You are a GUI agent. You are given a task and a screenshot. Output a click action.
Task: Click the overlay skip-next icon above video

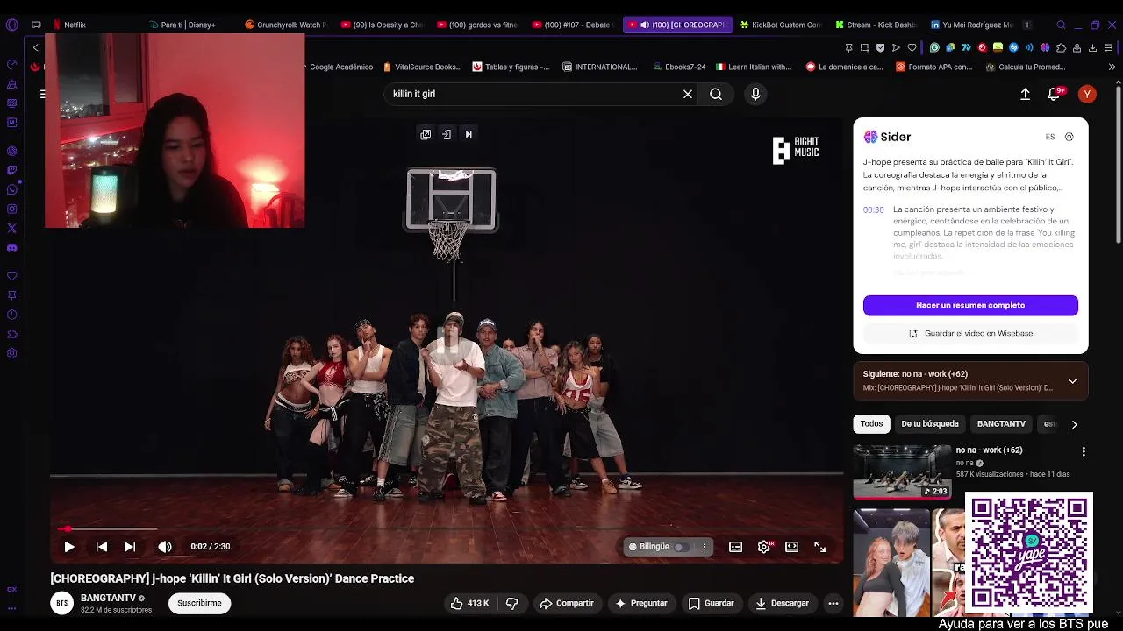469,134
